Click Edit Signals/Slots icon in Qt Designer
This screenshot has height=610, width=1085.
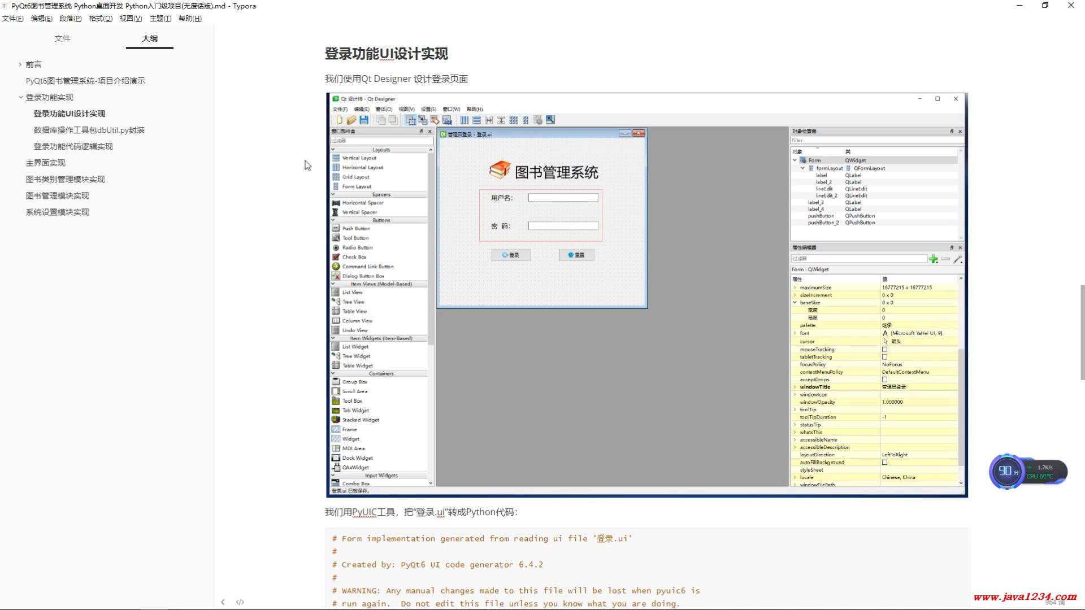coord(423,120)
